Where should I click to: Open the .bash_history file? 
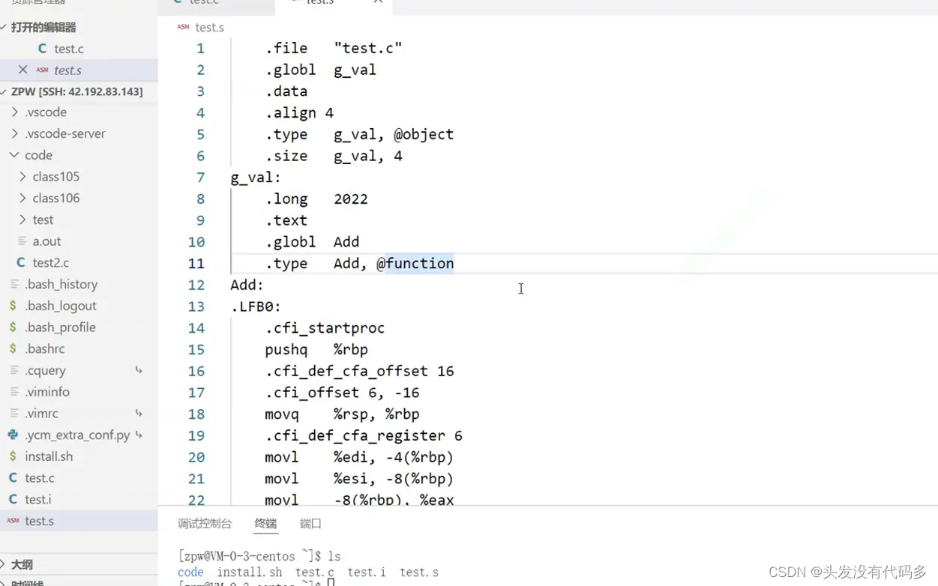point(61,284)
